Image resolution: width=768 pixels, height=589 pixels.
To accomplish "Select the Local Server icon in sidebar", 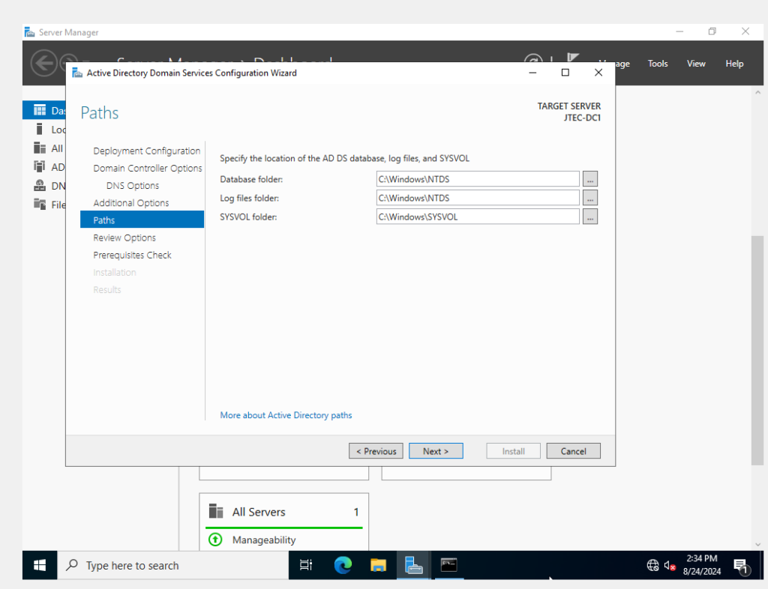I will 40,129.
